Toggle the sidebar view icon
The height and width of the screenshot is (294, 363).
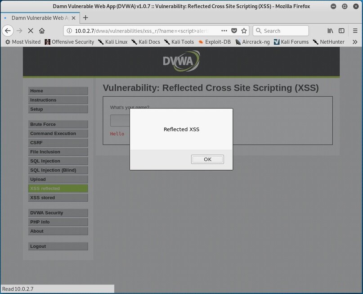341,31
